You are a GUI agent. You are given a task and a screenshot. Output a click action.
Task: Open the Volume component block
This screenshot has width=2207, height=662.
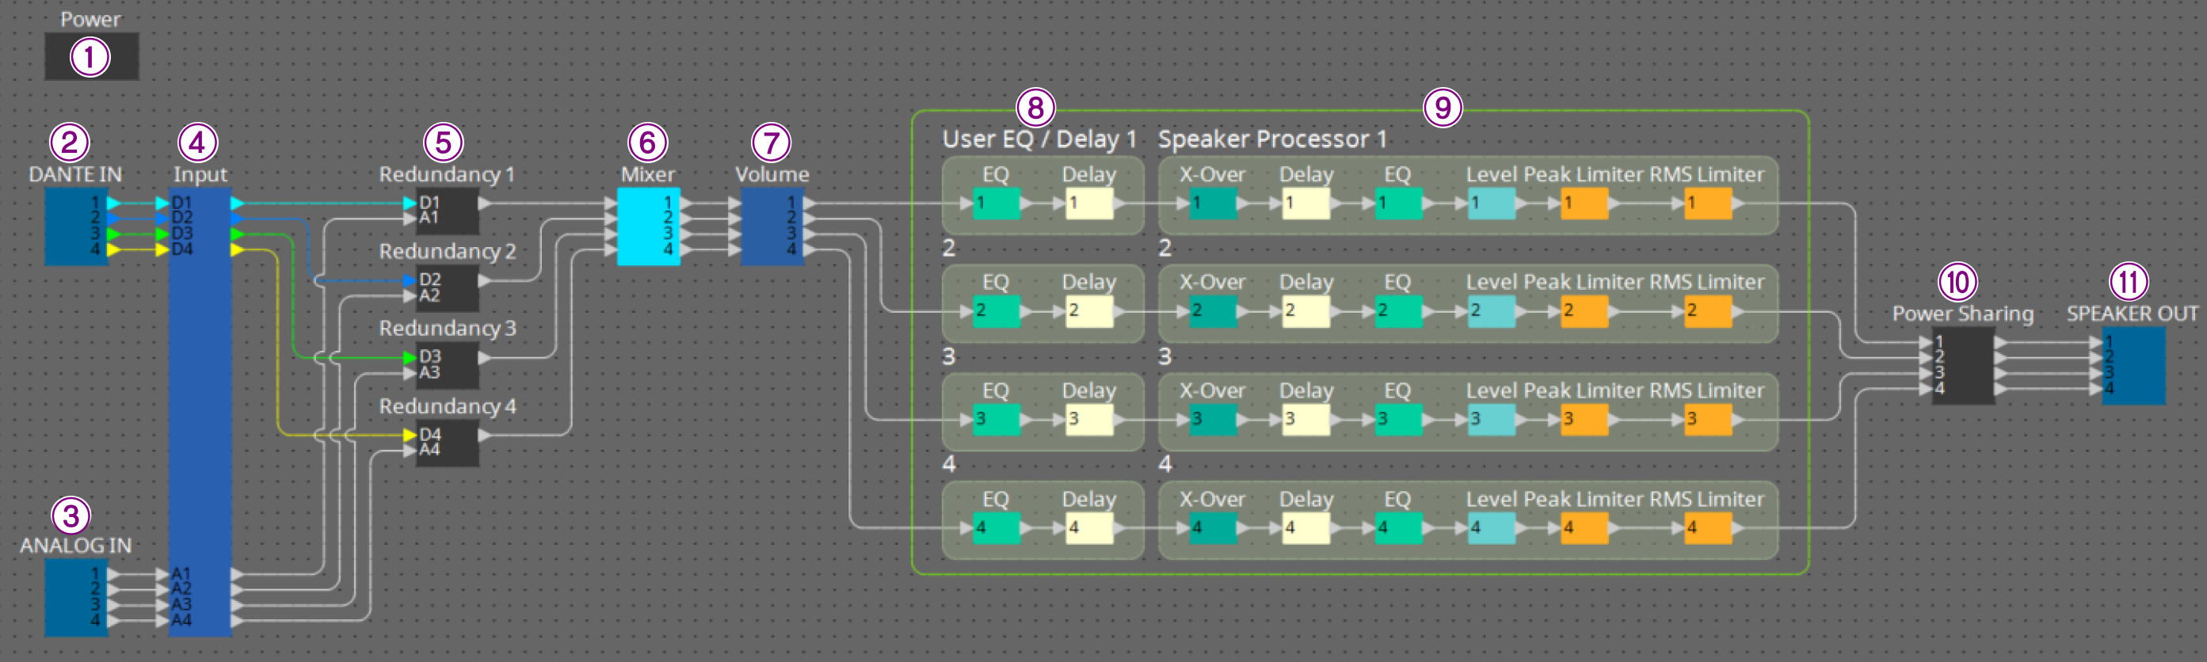[772, 226]
